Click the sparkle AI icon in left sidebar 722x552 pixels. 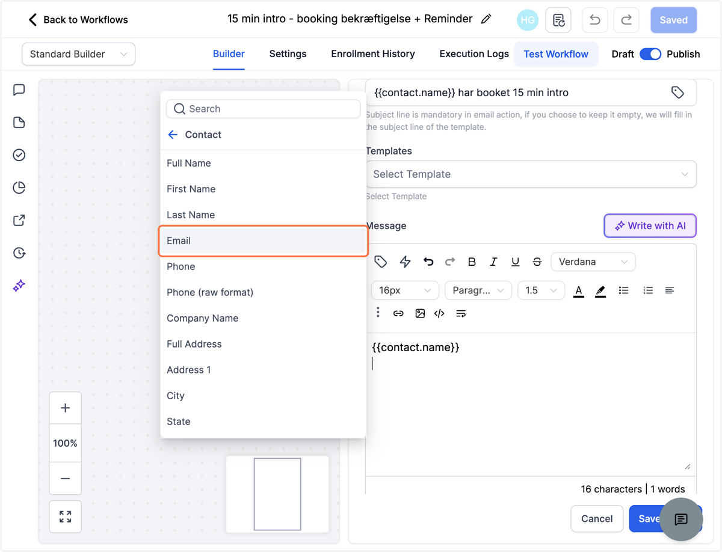(x=19, y=285)
